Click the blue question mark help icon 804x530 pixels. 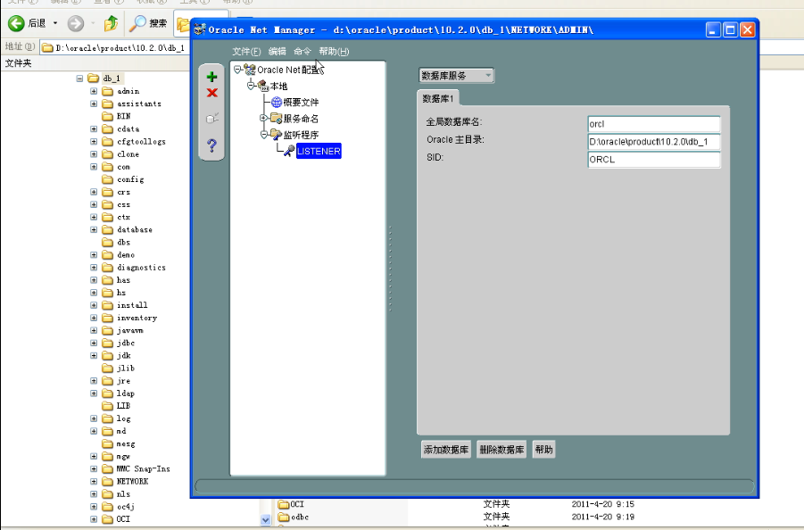(211, 145)
